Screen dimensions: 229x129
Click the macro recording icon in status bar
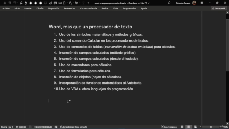56,127
